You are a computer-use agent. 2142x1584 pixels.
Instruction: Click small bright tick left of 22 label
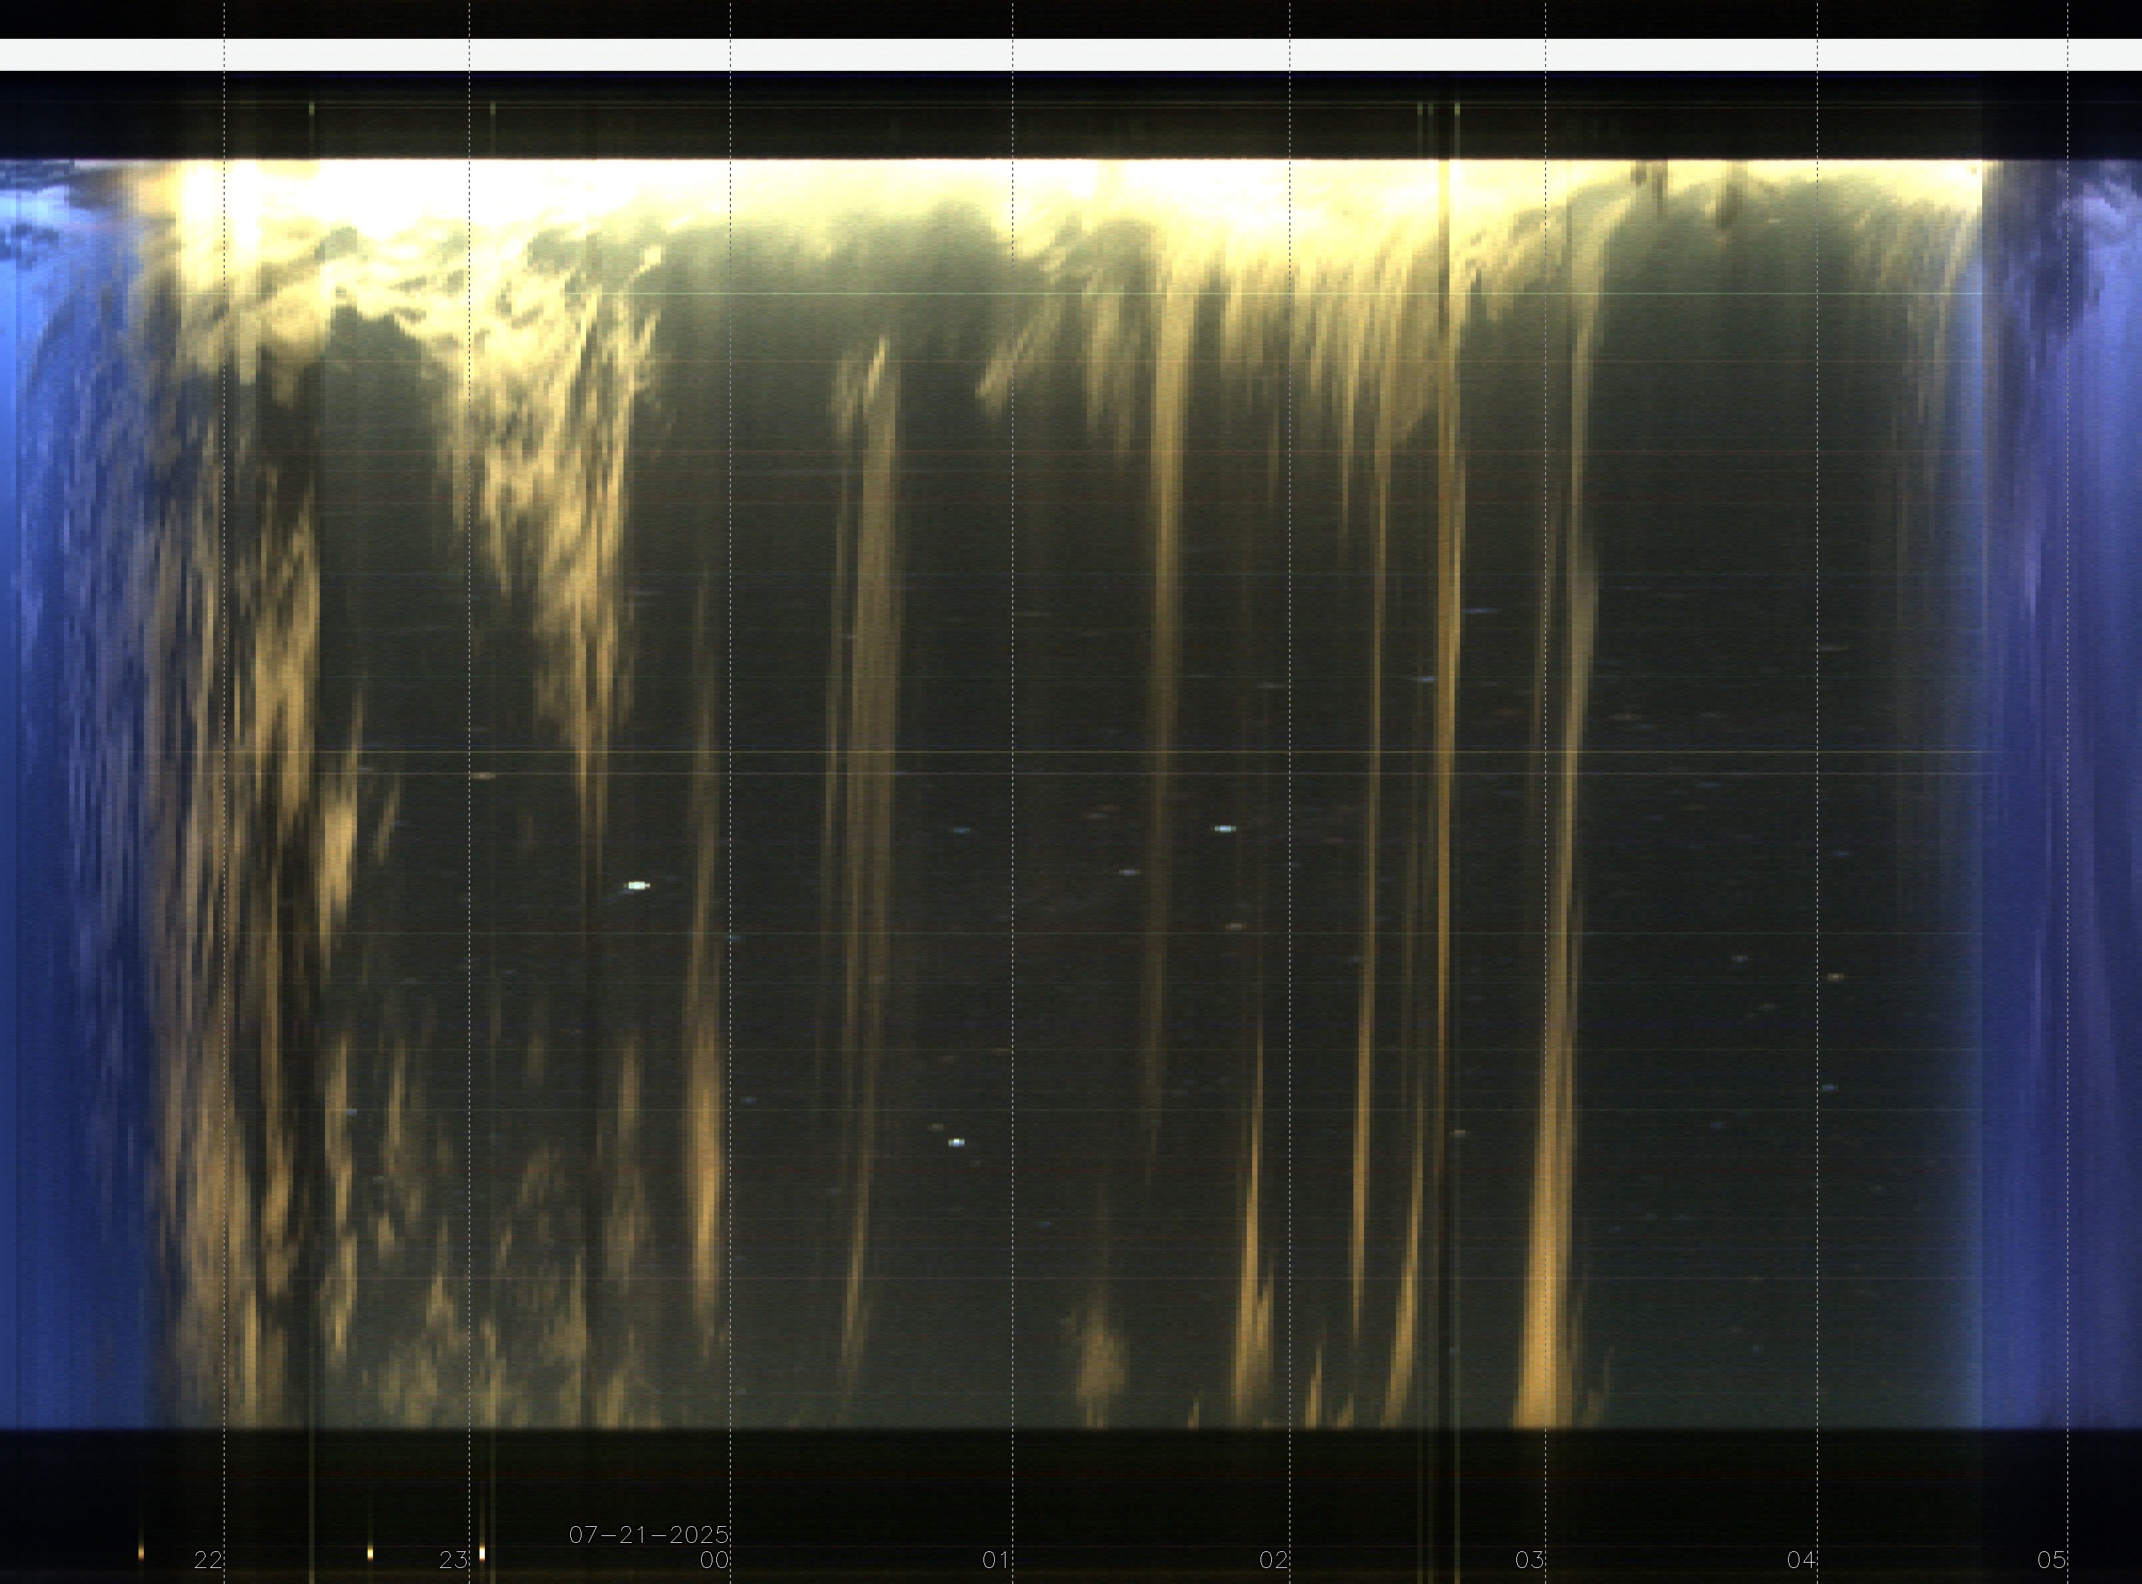coord(142,1552)
